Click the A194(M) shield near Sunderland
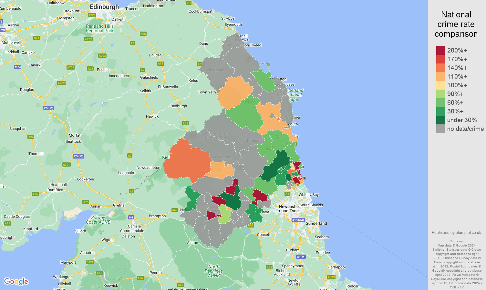The image size is (486, 290). tap(298, 220)
